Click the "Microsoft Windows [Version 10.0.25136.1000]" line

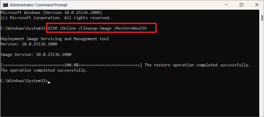pos(51,12)
